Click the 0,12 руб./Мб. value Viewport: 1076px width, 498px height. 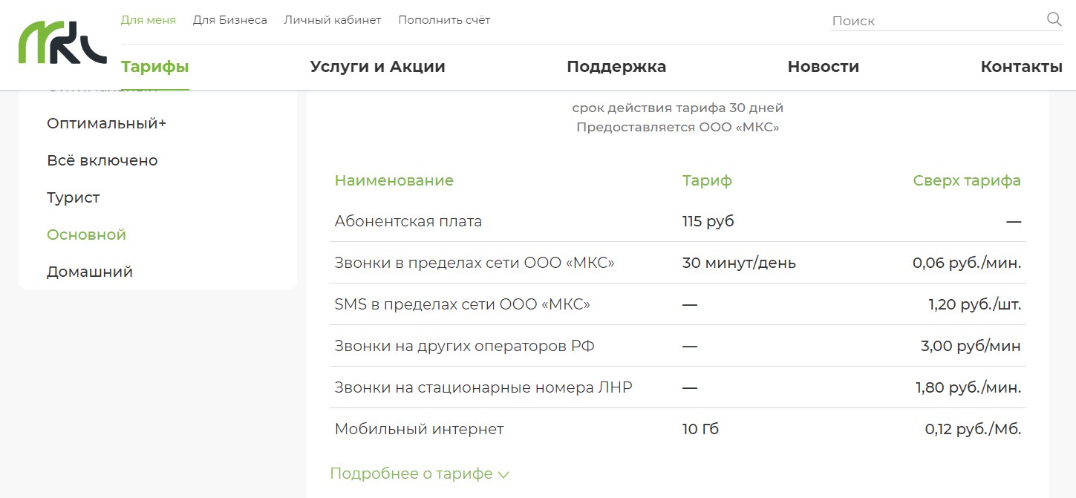974,429
